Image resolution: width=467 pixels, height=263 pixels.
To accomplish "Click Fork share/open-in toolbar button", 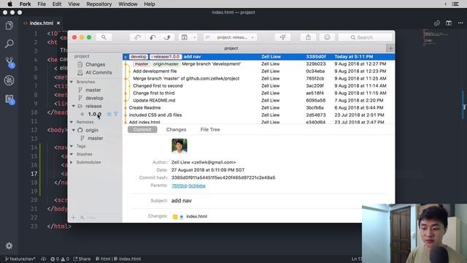I will pyautogui.click(x=308, y=37).
